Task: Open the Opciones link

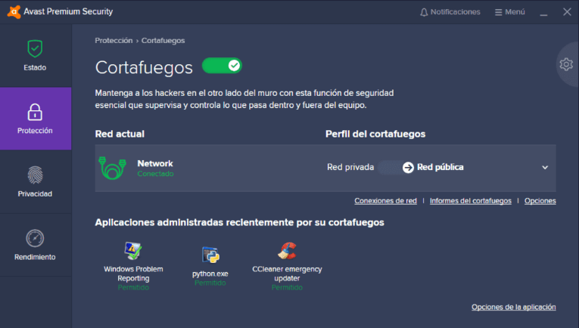Action: 540,201
